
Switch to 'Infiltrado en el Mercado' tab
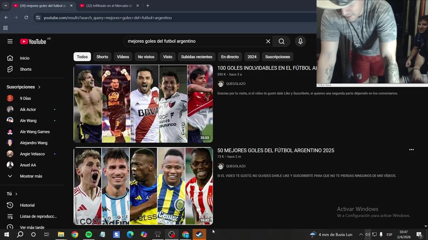109,6
